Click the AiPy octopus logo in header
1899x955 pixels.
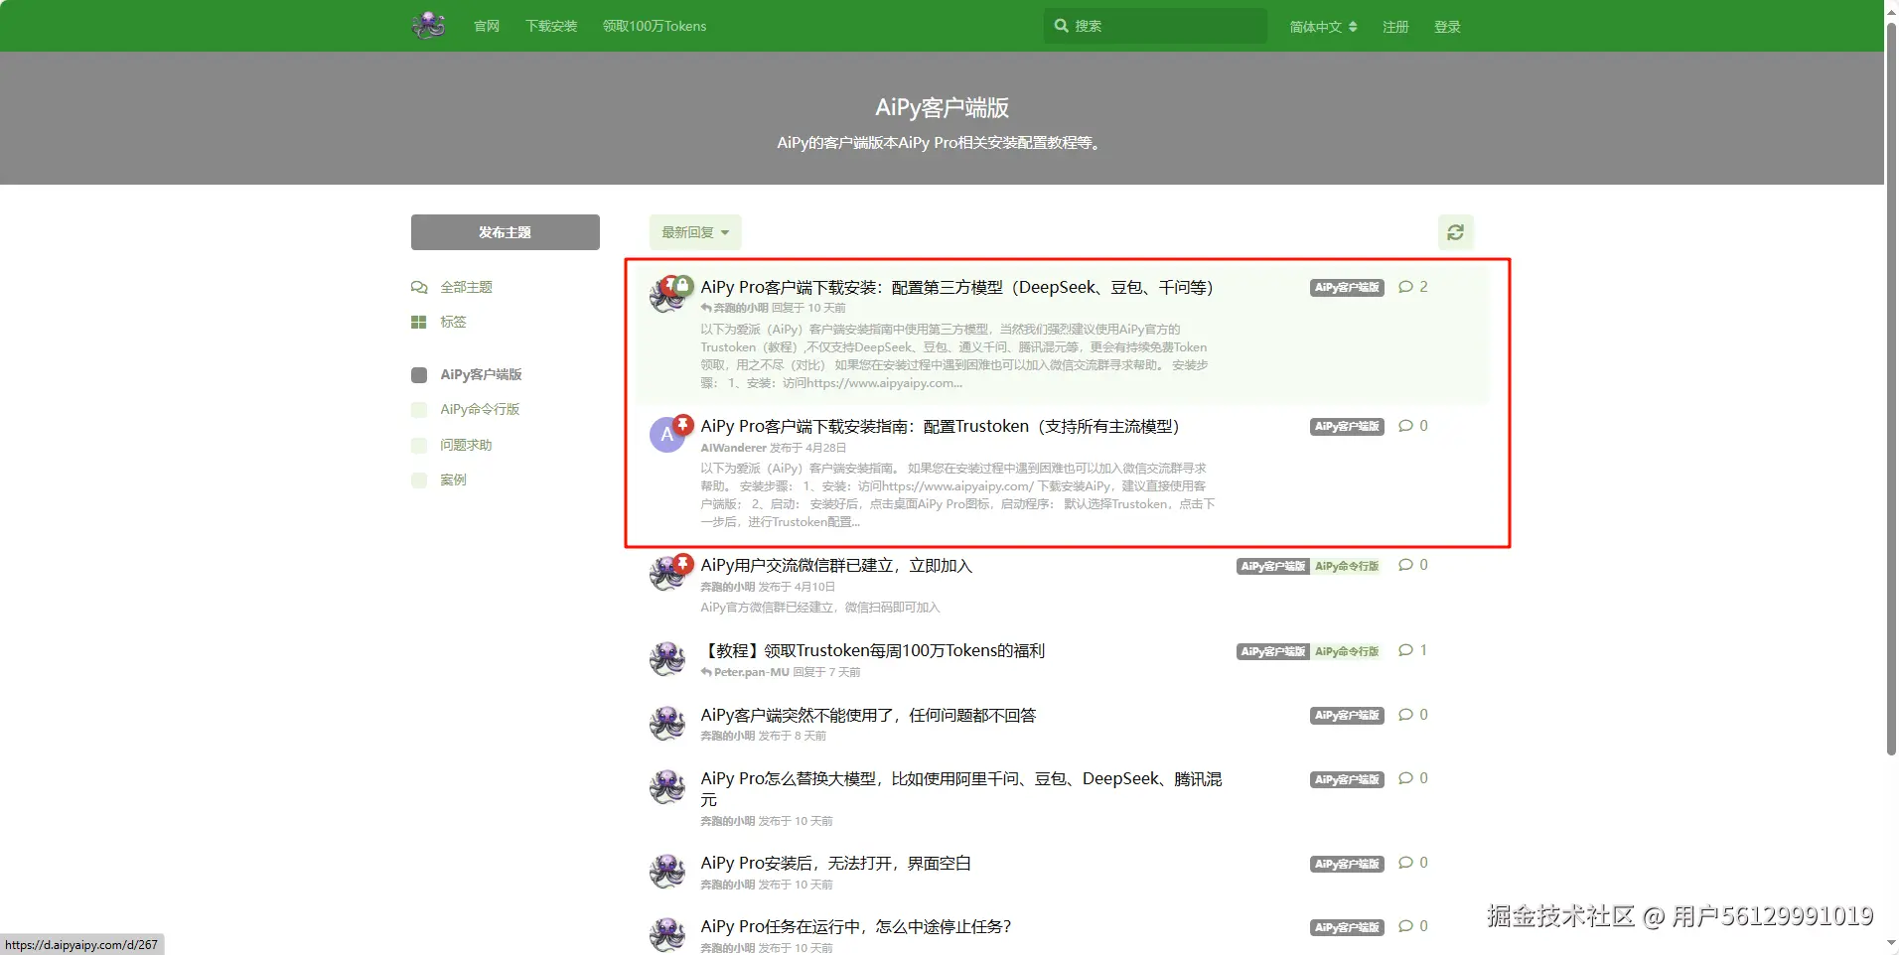(428, 25)
